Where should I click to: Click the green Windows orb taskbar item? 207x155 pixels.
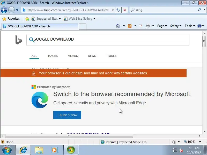[x=71, y=150]
